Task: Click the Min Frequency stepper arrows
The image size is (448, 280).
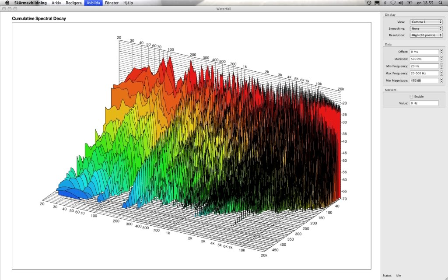Action: click(441, 66)
